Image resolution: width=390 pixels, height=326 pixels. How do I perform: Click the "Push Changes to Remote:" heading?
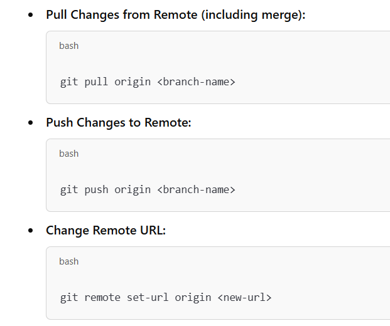pos(118,122)
